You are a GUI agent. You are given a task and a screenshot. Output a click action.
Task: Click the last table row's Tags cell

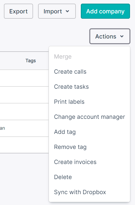point(24,145)
